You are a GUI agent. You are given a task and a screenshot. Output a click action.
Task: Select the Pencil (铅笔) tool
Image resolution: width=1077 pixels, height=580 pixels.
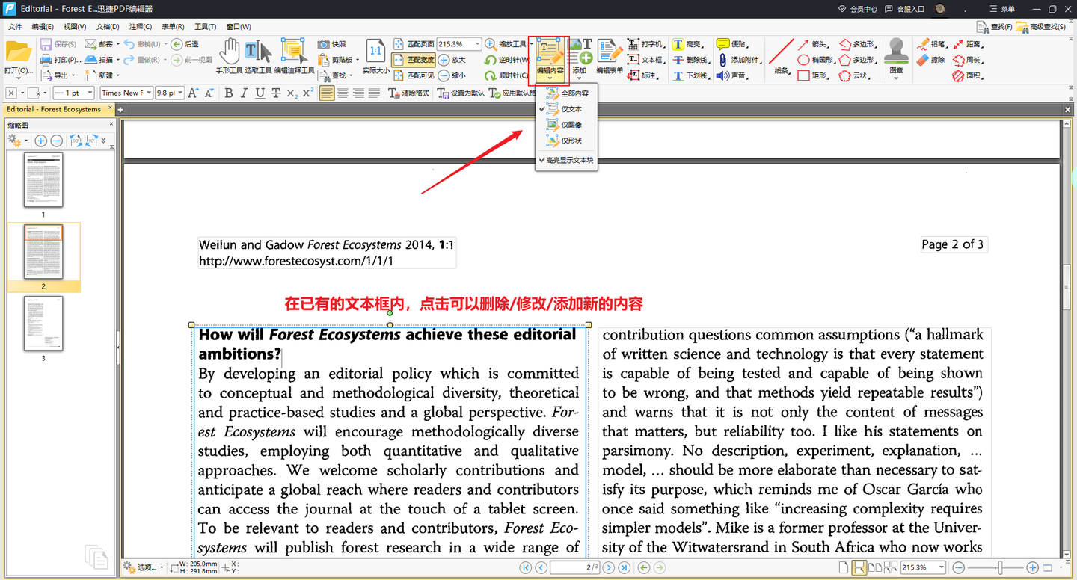coord(931,44)
